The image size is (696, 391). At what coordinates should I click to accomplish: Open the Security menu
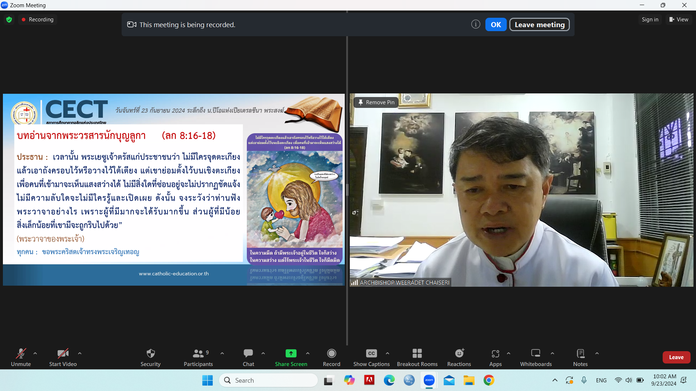pos(150,357)
